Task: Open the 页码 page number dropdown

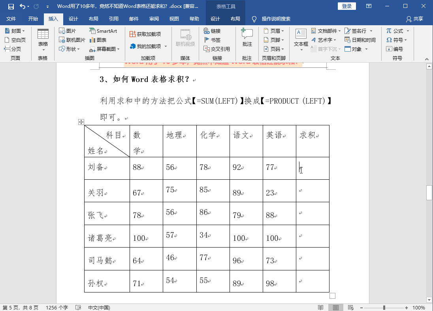Action: coord(273,48)
